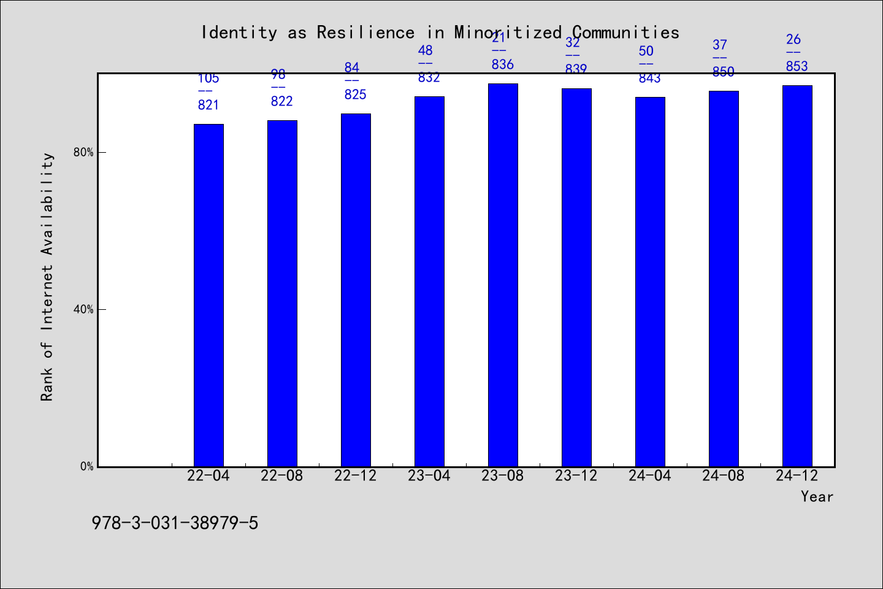Click the 22-08 x-axis label
The image size is (883, 589).
point(282,475)
